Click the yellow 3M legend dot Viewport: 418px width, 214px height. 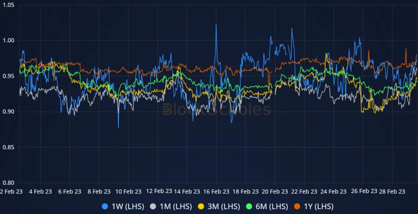point(201,207)
